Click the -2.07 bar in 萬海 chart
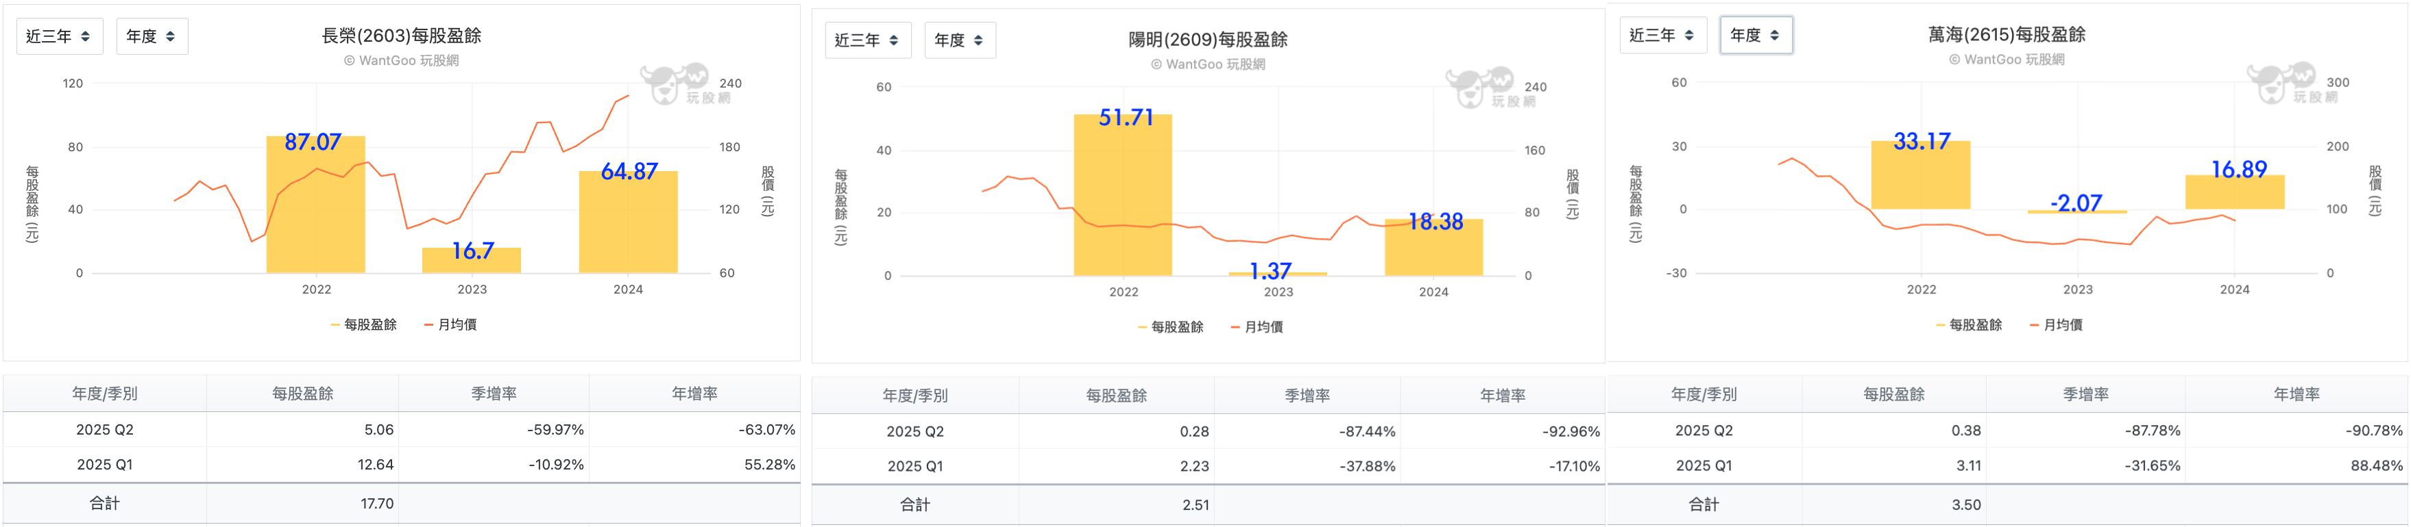2411x527 pixels. (x=2077, y=212)
